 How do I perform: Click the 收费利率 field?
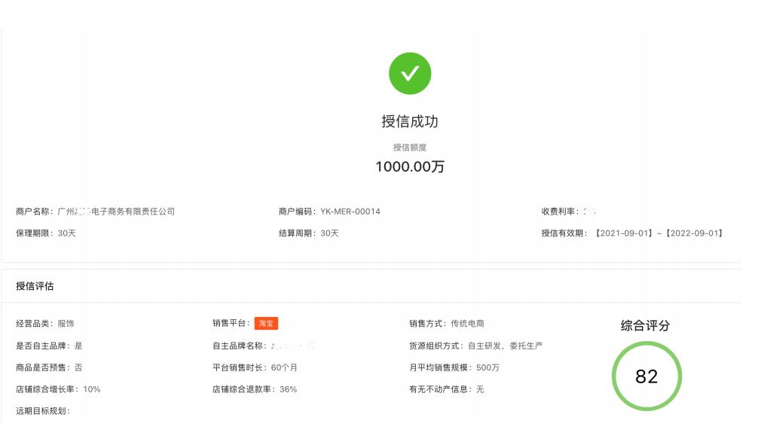(569, 212)
